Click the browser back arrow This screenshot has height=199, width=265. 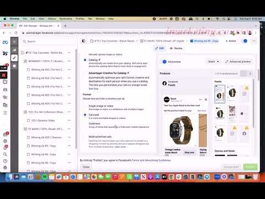click(x=4, y=33)
